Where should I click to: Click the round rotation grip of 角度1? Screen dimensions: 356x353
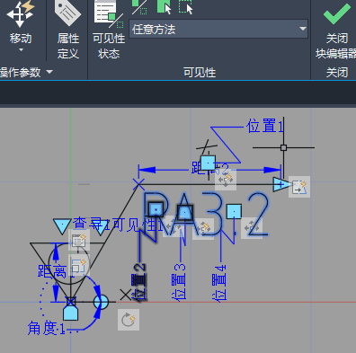click(101, 302)
